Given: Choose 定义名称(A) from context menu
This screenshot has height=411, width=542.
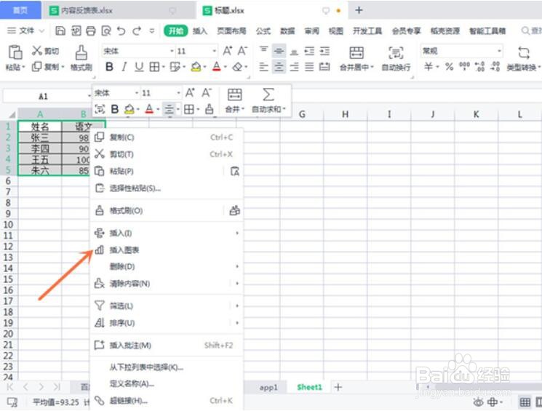Looking at the screenshot, I should (167, 383).
